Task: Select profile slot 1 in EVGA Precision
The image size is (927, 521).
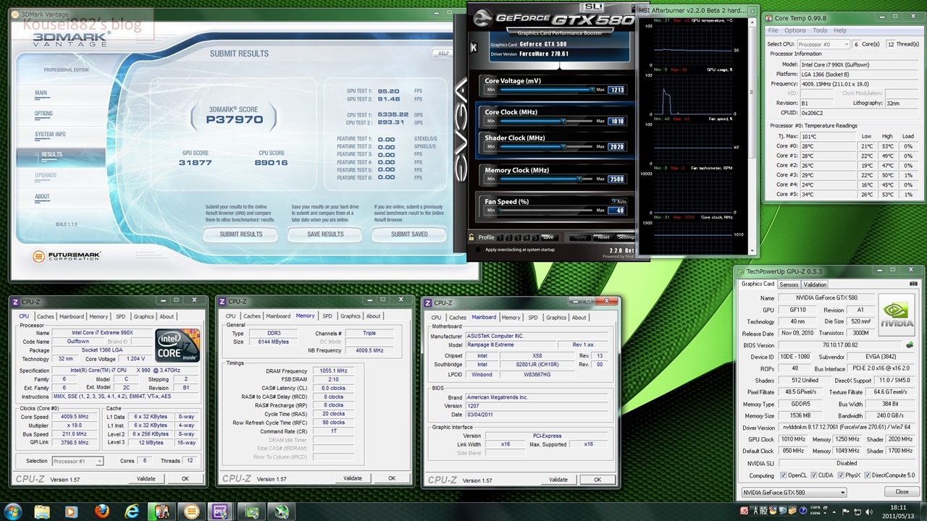Action: coord(499,237)
